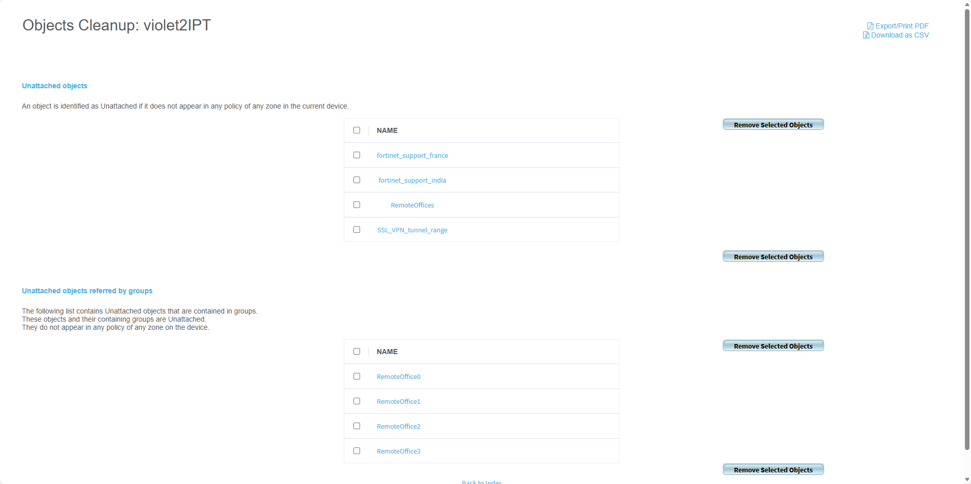Viewport: 971px width, 484px height.
Task: Open the Export/Print PDF link
Action: coord(902,26)
